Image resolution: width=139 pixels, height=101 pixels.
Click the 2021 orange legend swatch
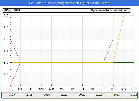tap(74, 95)
